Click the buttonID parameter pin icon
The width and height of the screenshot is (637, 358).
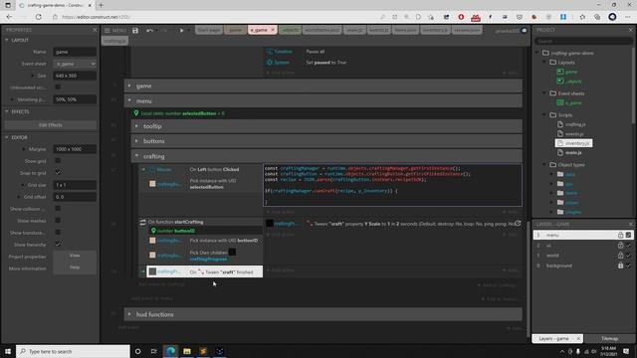tap(153, 231)
